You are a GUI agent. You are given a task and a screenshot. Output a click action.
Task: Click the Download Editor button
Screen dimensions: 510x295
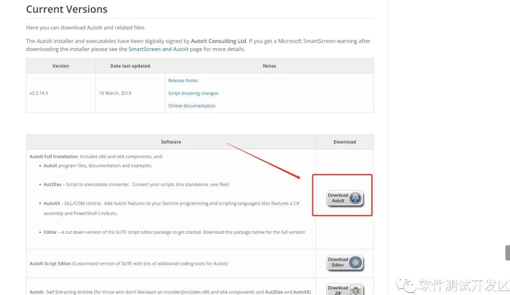(345, 262)
